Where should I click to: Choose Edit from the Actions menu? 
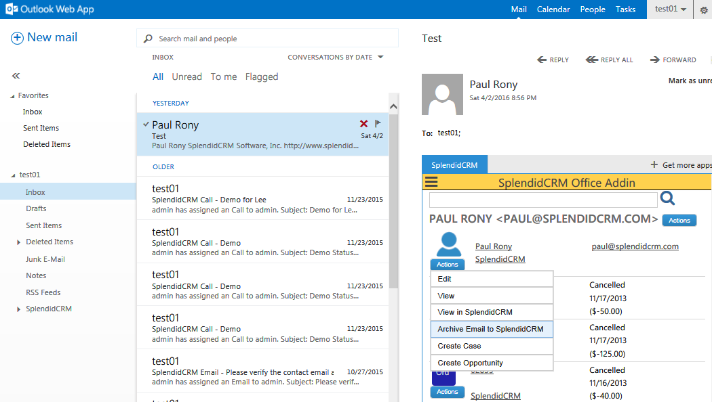point(492,280)
